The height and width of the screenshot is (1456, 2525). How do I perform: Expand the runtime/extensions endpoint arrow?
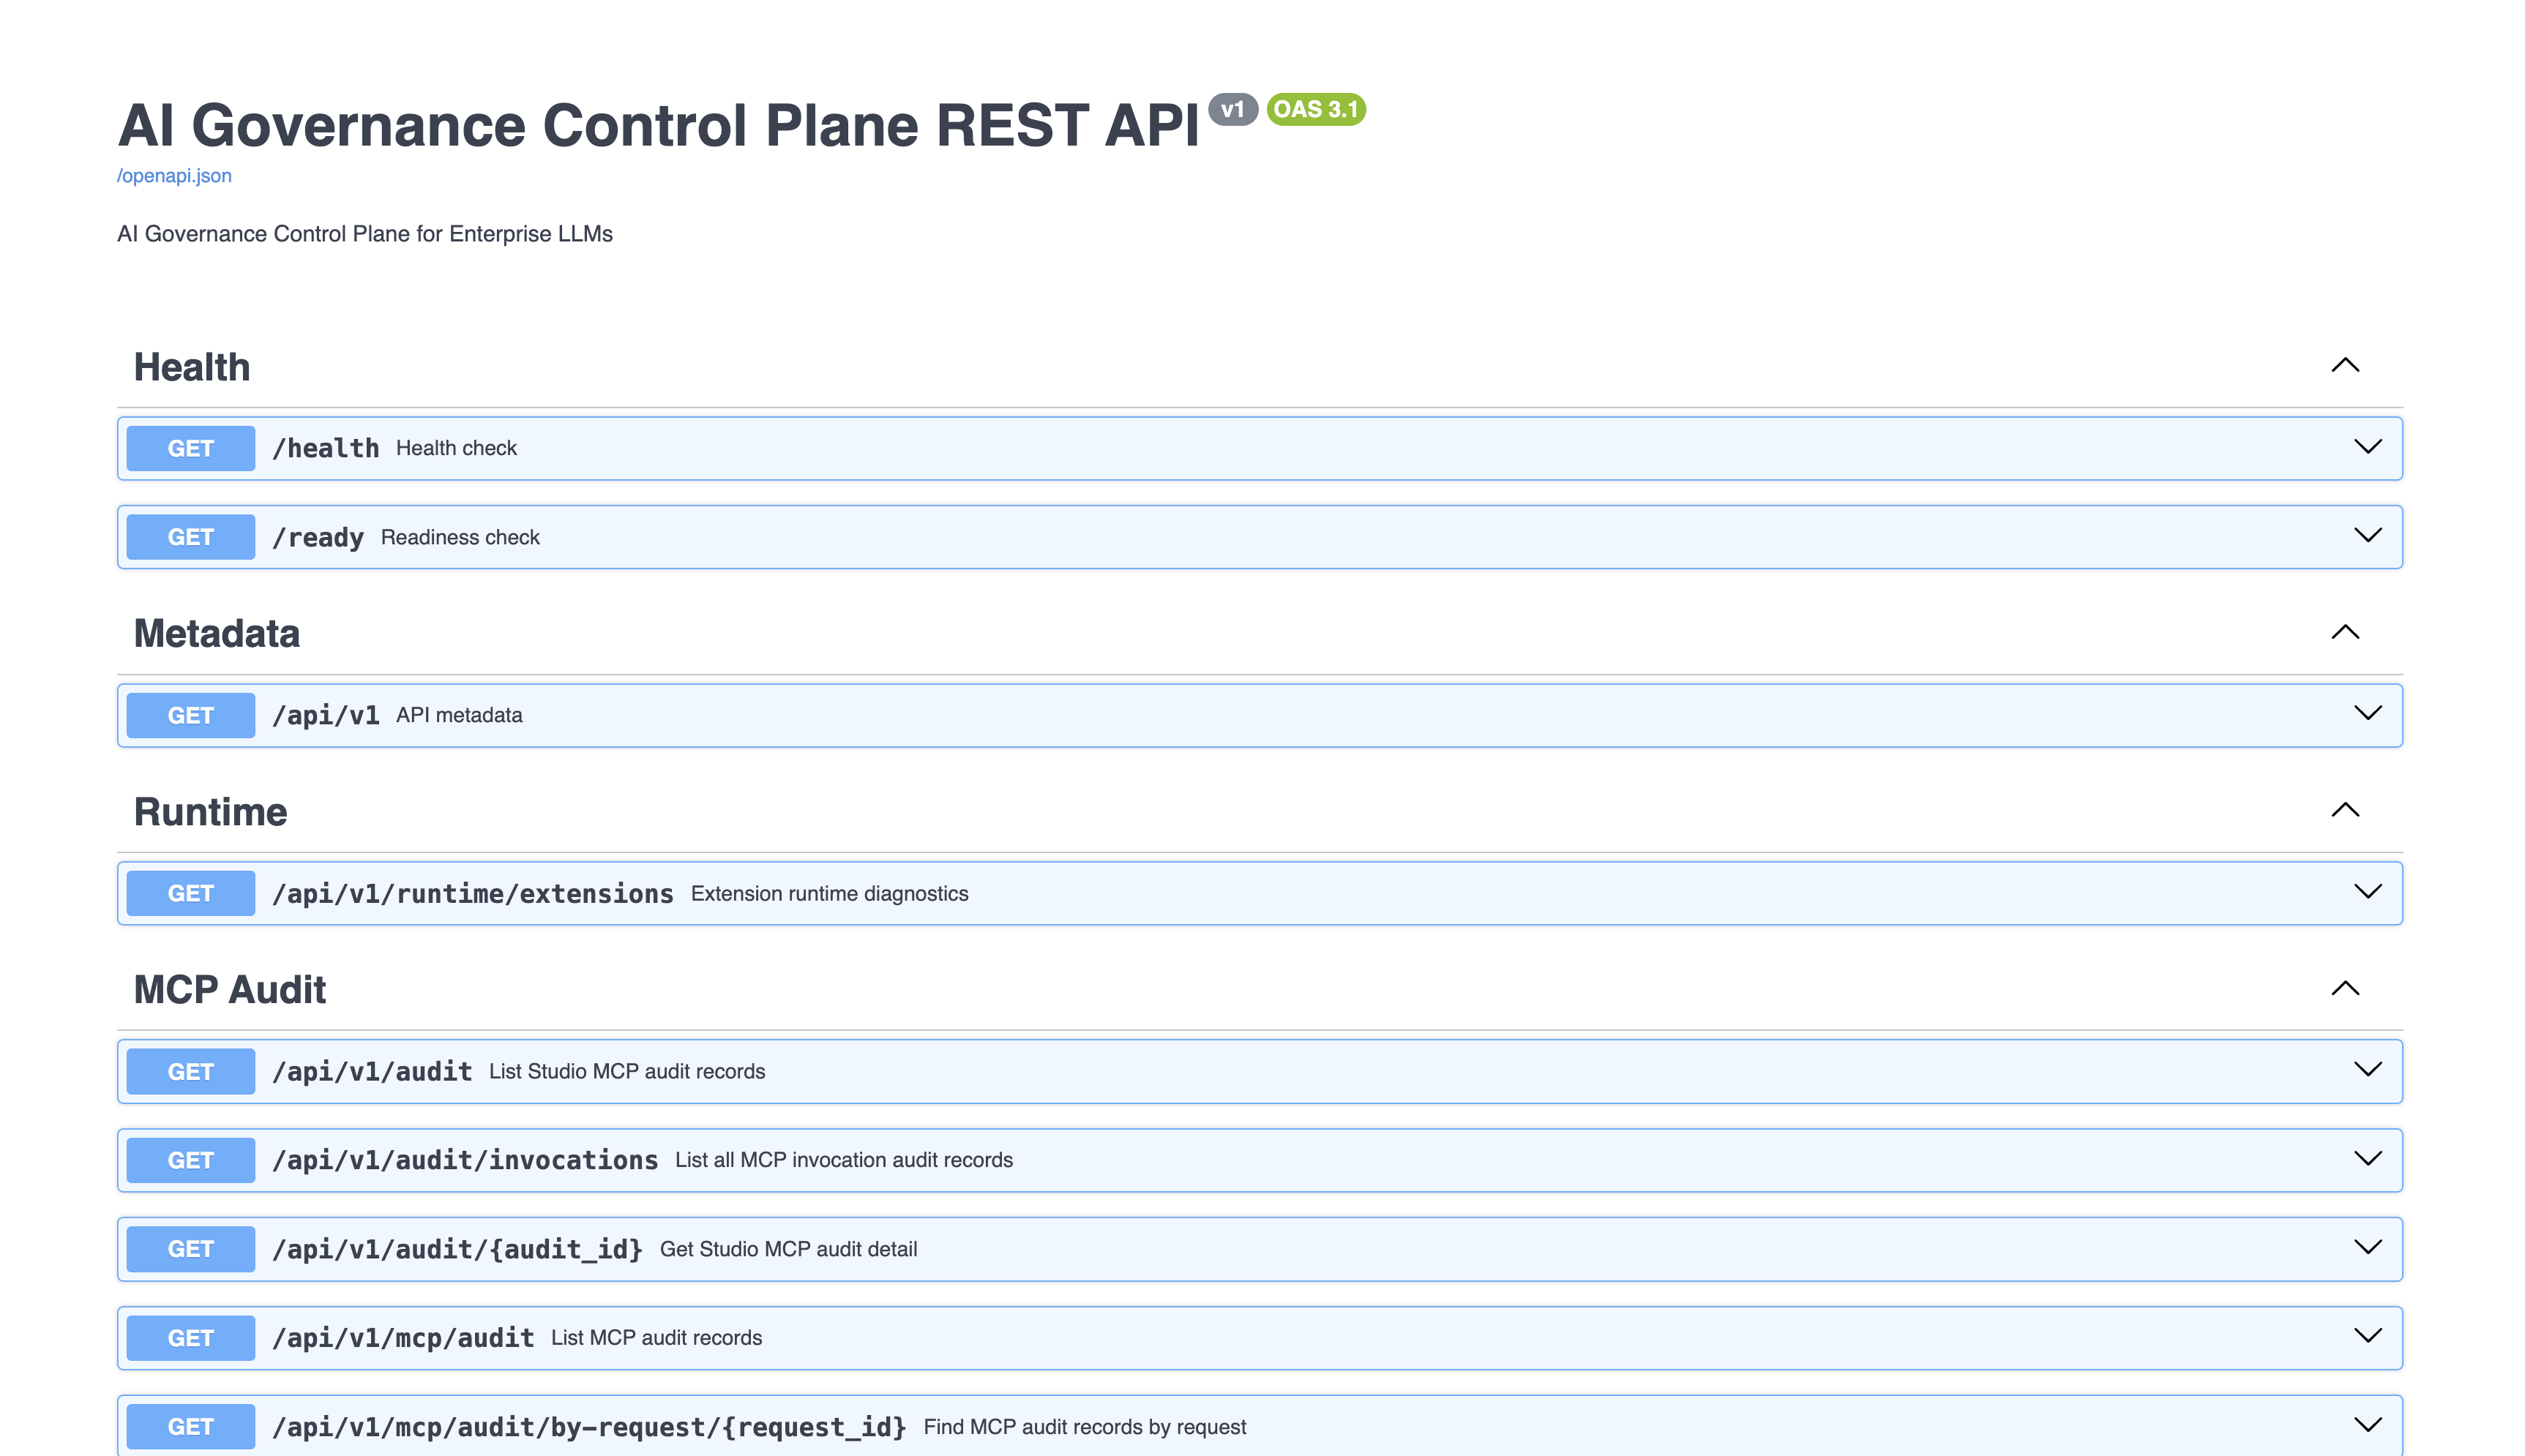click(x=2367, y=892)
